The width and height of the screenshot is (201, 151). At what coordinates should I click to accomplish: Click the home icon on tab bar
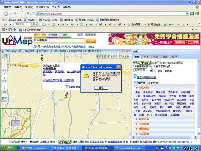click(3, 30)
